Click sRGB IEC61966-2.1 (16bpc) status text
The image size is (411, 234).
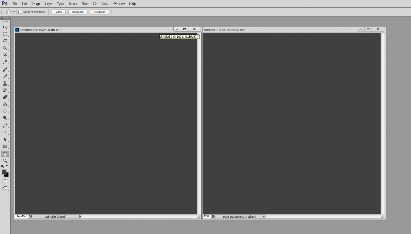pos(239,217)
